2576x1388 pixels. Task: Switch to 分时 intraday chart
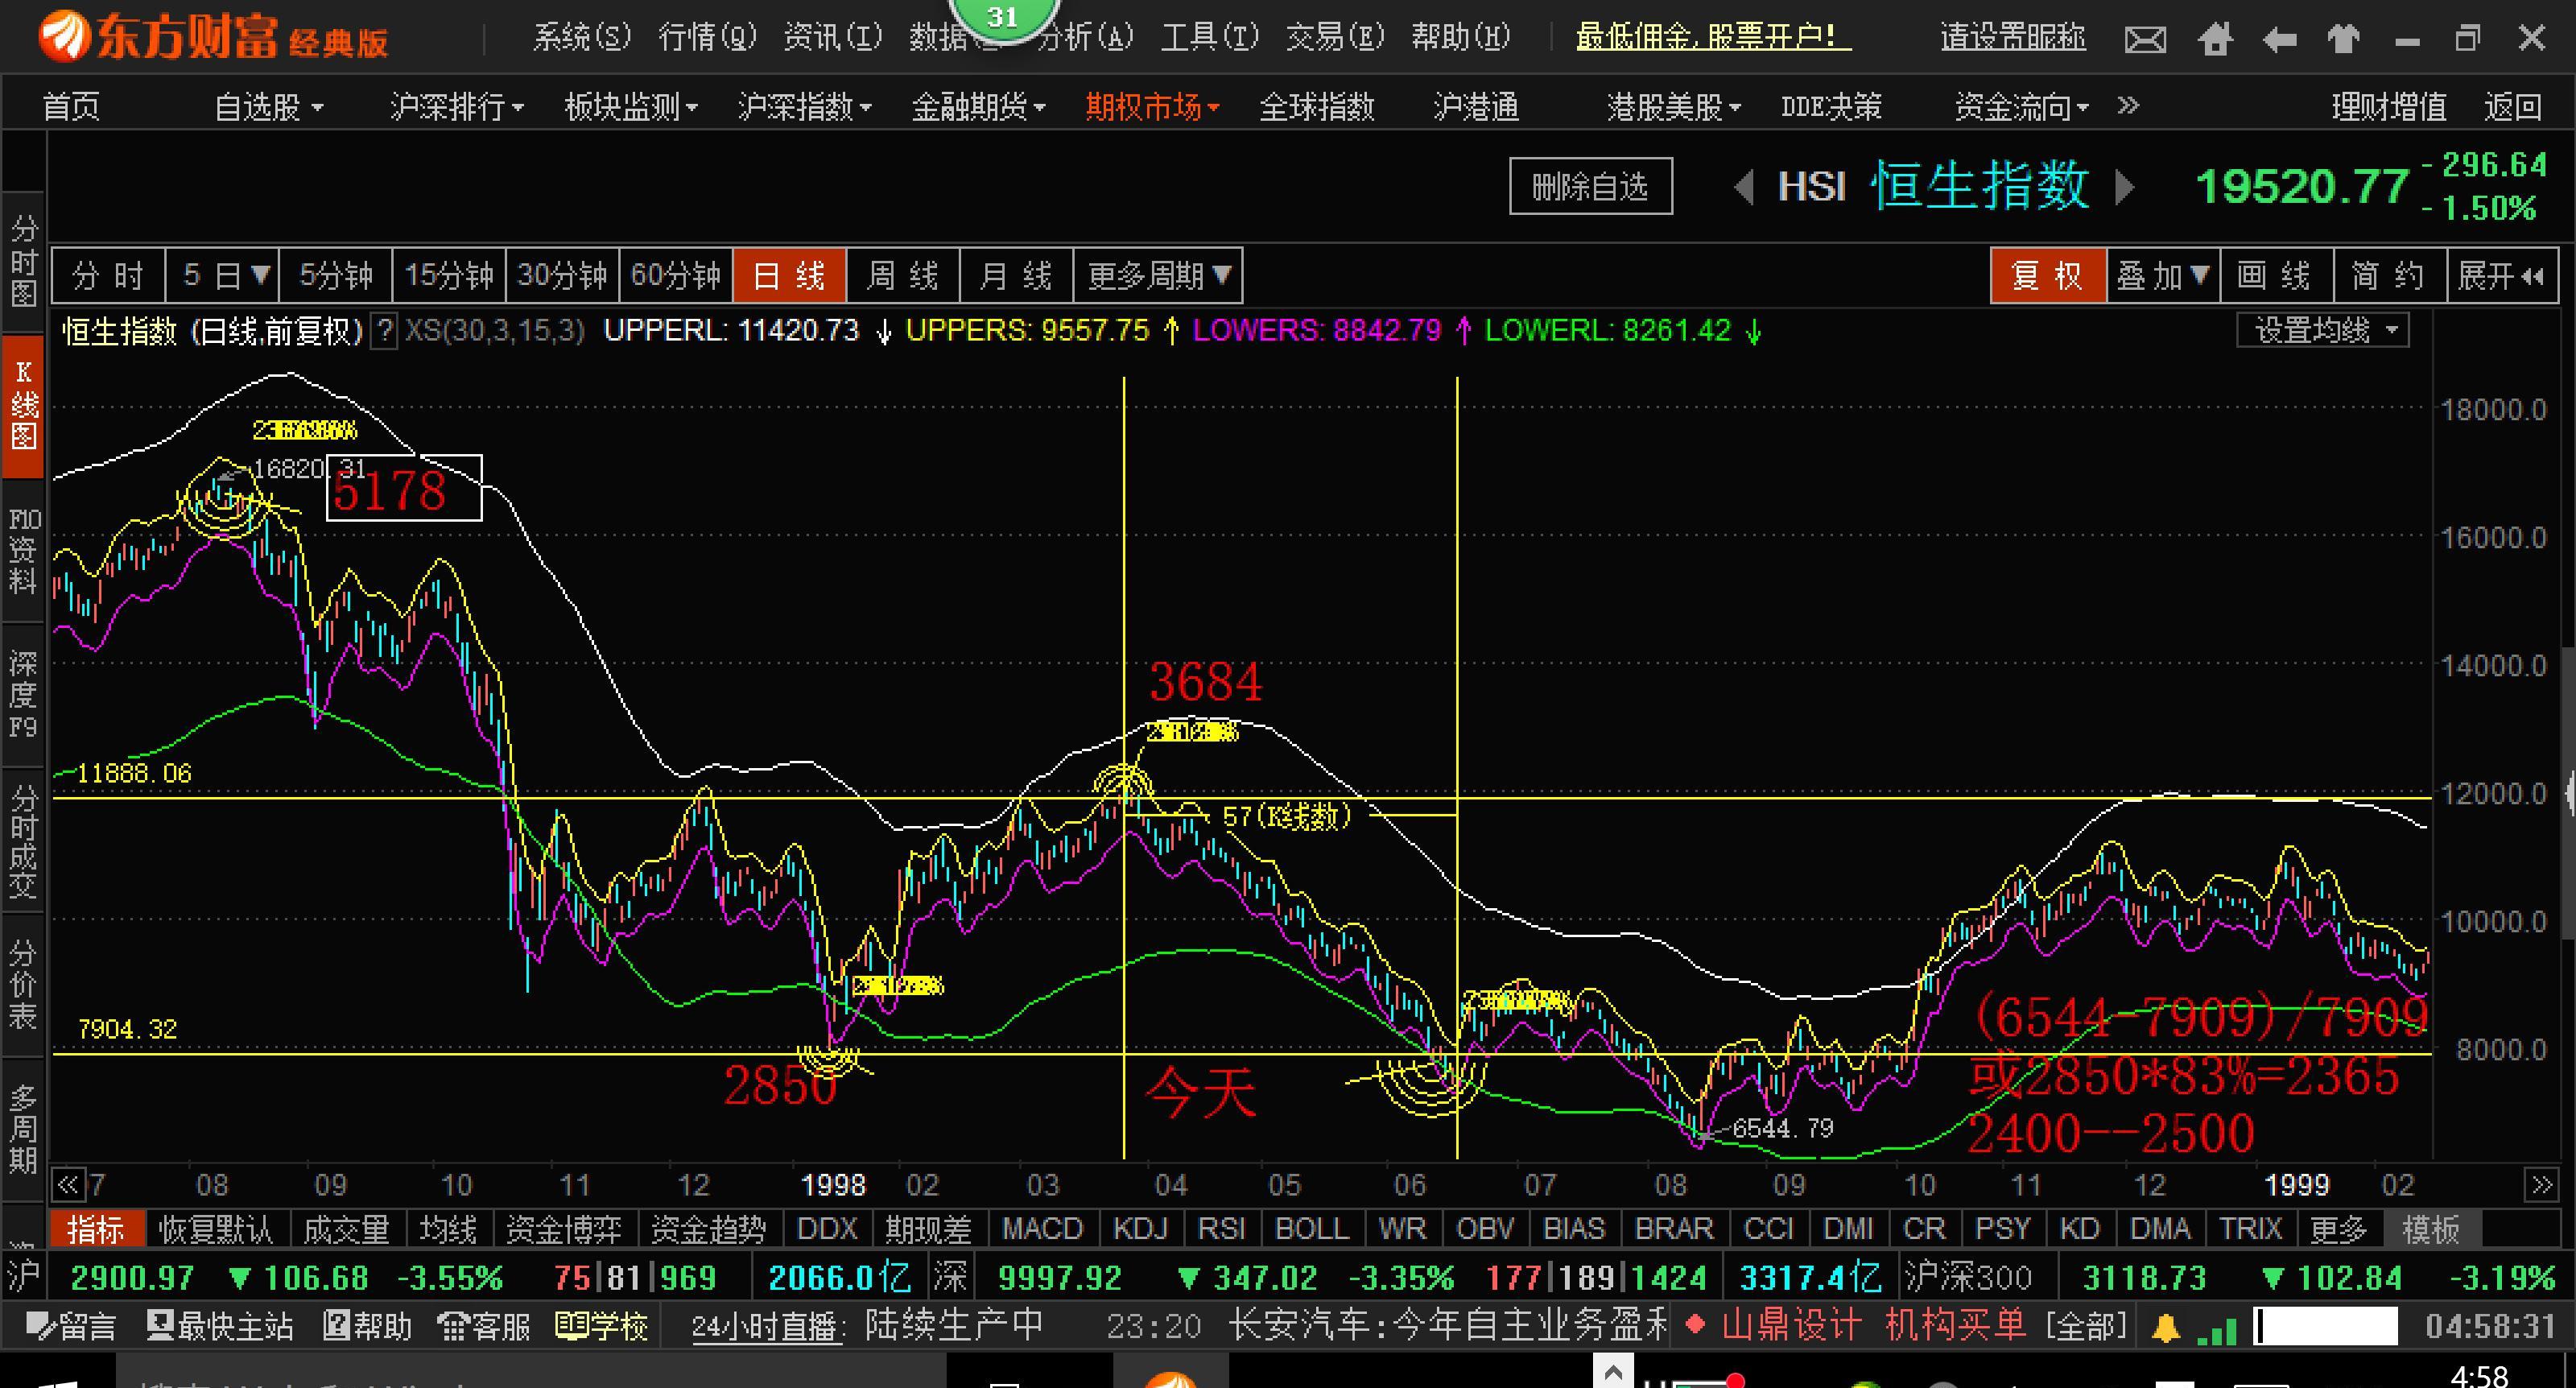(108, 275)
